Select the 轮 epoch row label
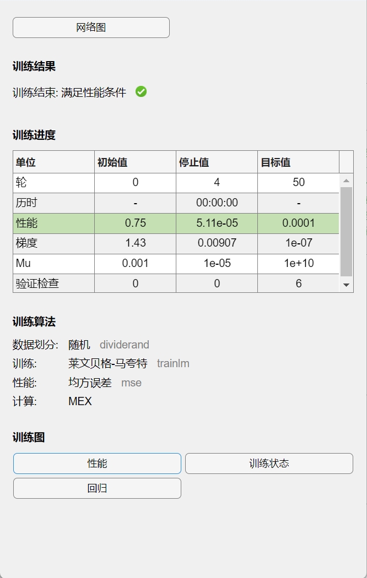 coord(53,182)
